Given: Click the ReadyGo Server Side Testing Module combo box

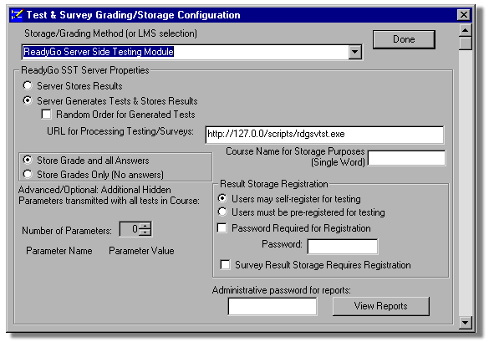Looking at the screenshot, I should [x=191, y=52].
